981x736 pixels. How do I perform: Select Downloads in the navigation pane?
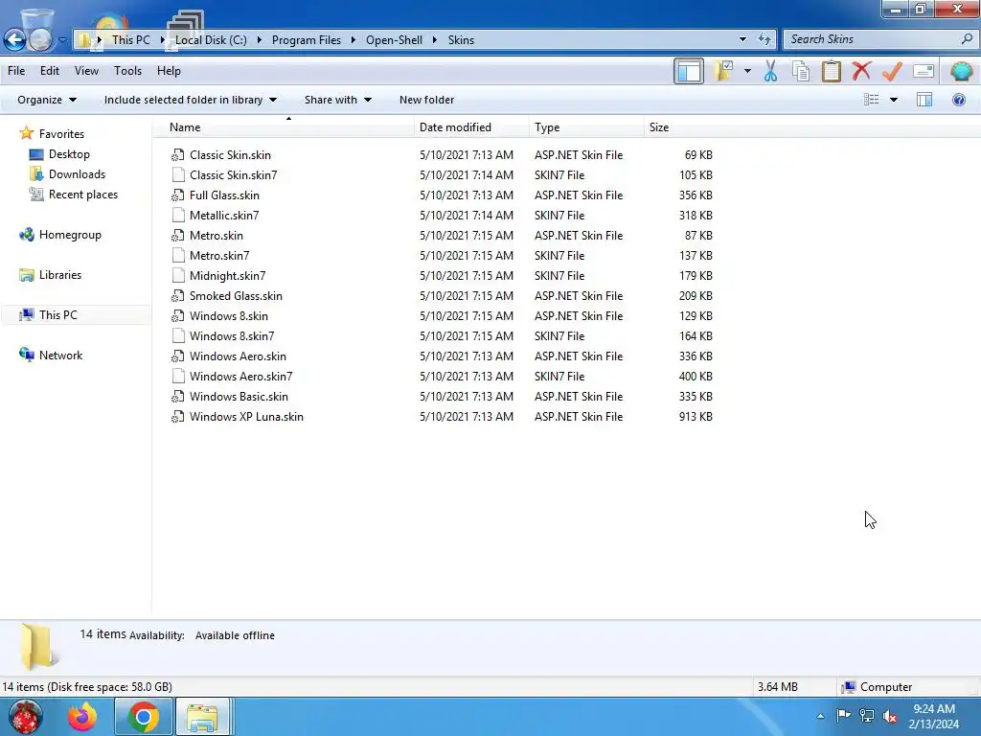(x=77, y=174)
